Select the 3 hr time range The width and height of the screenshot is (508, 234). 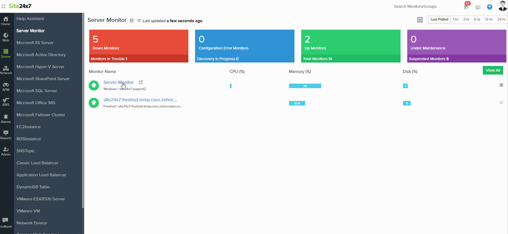466,19
